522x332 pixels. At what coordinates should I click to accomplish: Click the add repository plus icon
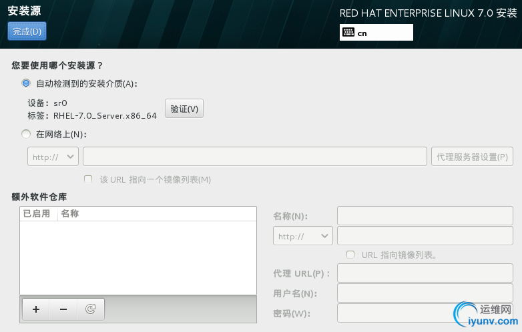coord(36,309)
